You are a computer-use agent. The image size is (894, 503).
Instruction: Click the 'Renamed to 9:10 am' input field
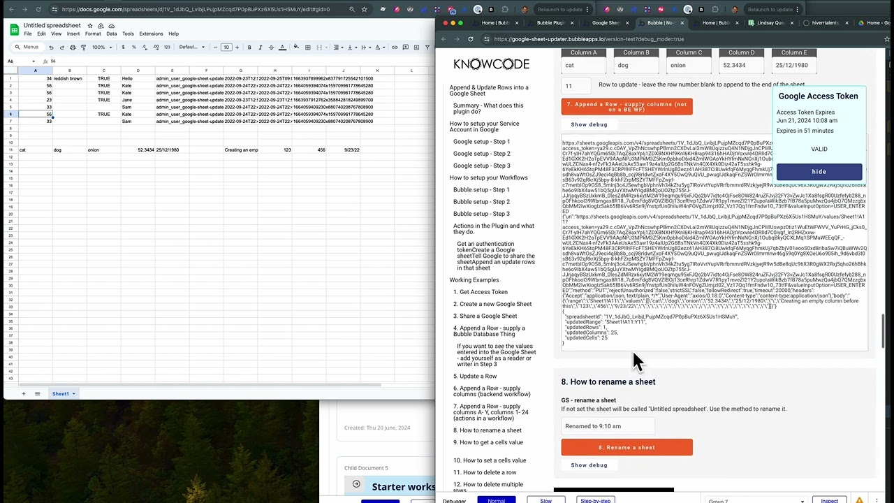pos(608,426)
